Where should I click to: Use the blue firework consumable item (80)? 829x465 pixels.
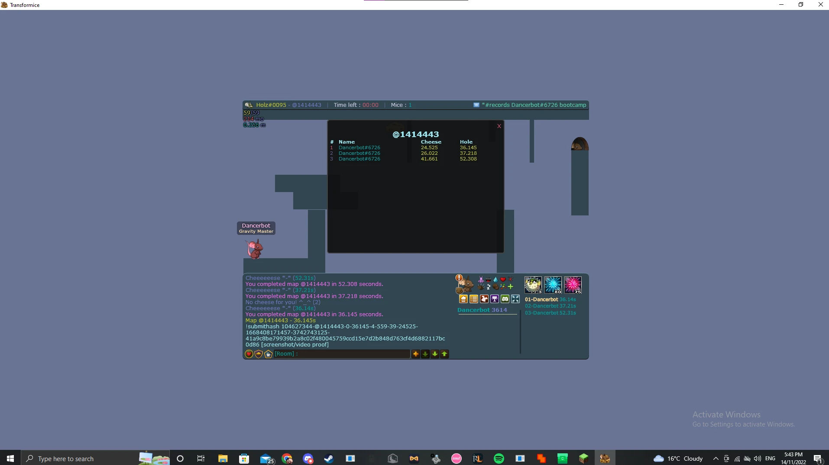[x=553, y=285]
